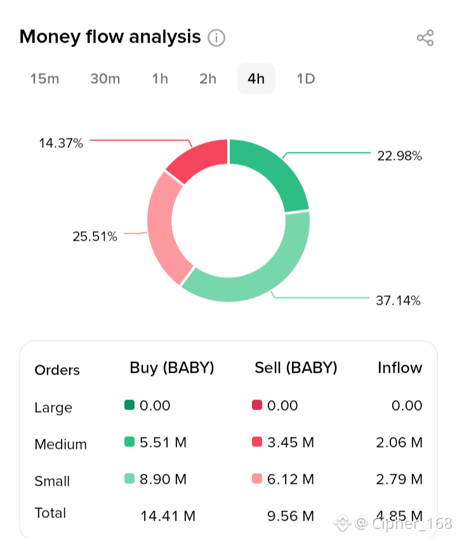The height and width of the screenshot is (539, 457).
Task: Select the 15m timeframe tab
Action: (44, 79)
